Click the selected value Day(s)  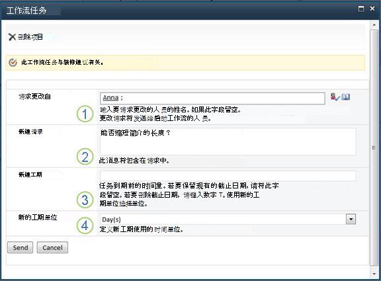pos(111,220)
